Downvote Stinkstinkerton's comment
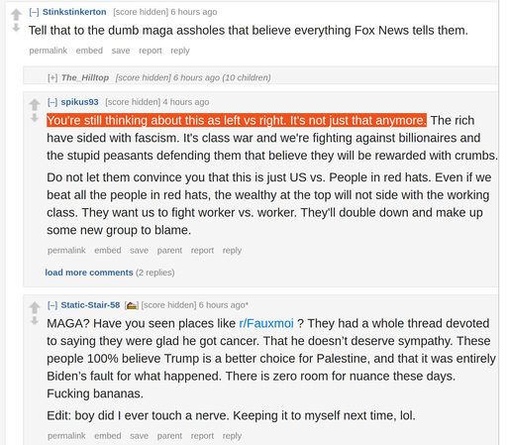Screen dimensions: 508x445 click(x=16, y=28)
